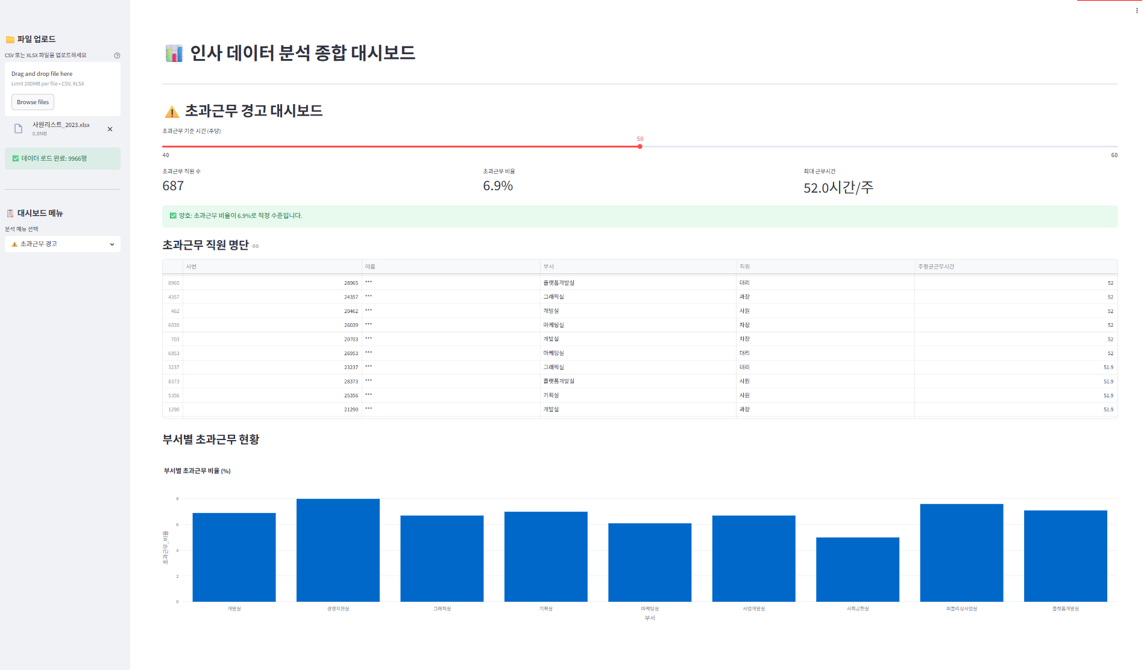This screenshot has width=1144, height=670.
Task: Click the 부서별 초과근무 현황 heading
Action: click(x=210, y=439)
